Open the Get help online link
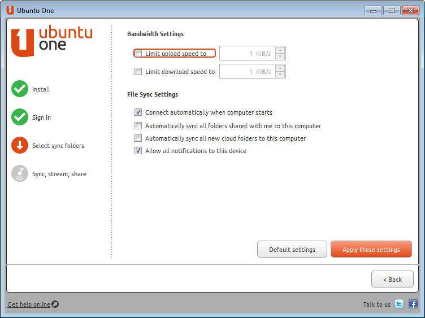This screenshot has width=425, height=318. (29, 304)
